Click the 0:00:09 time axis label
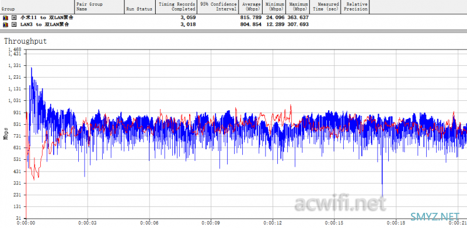Viewport: 467px width, 228px height. [211, 223]
